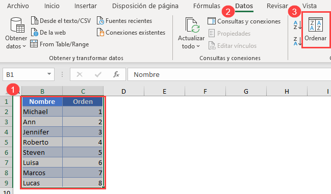Select column D header
This screenshot has width=331, height=194.
coord(123,92)
